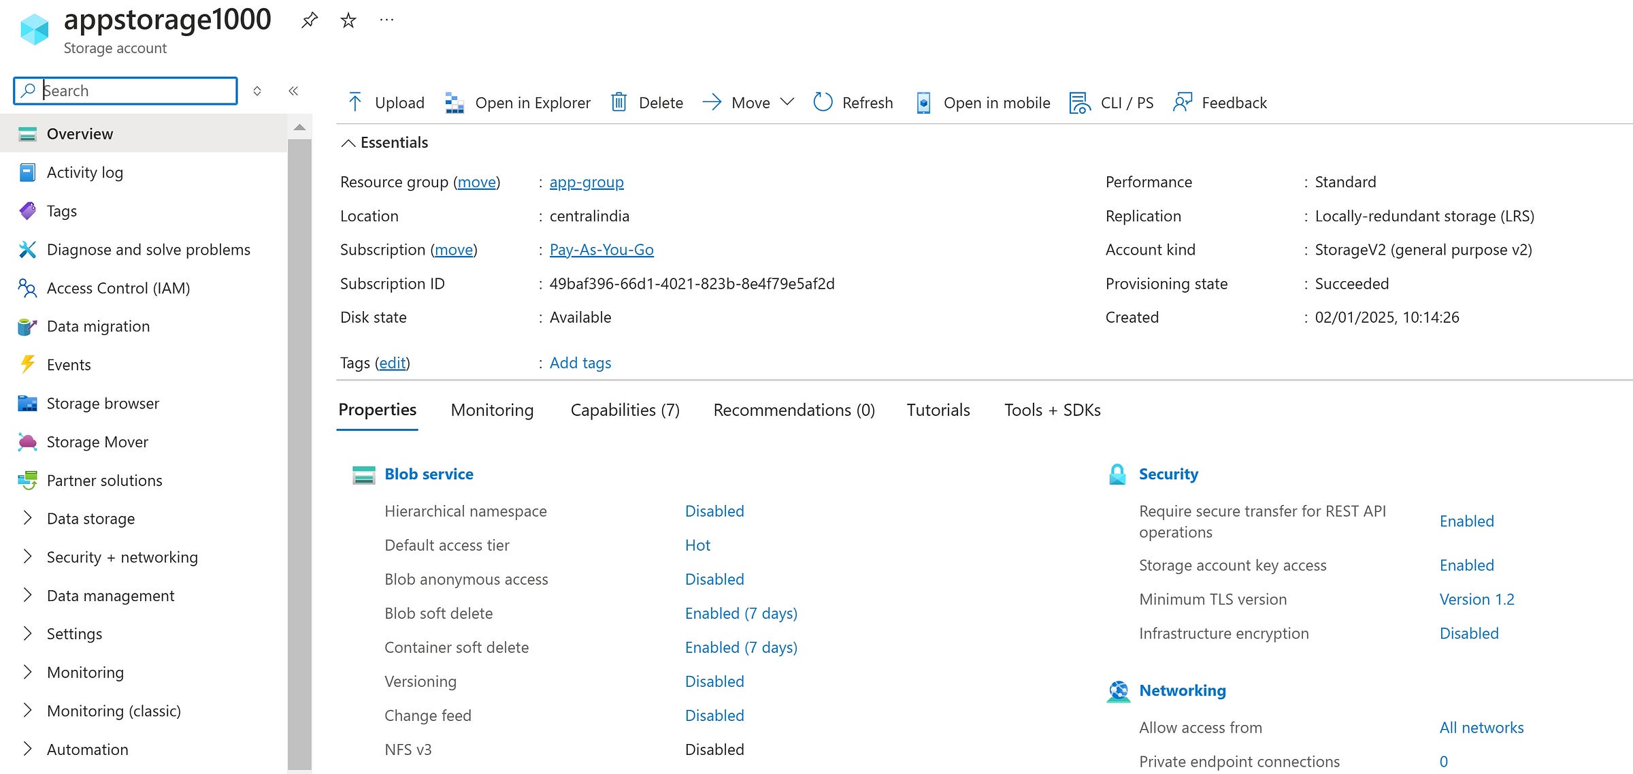Click the Refresh circular icon
The height and width of the screenshot is (774, 1633).
coord(823,102)
